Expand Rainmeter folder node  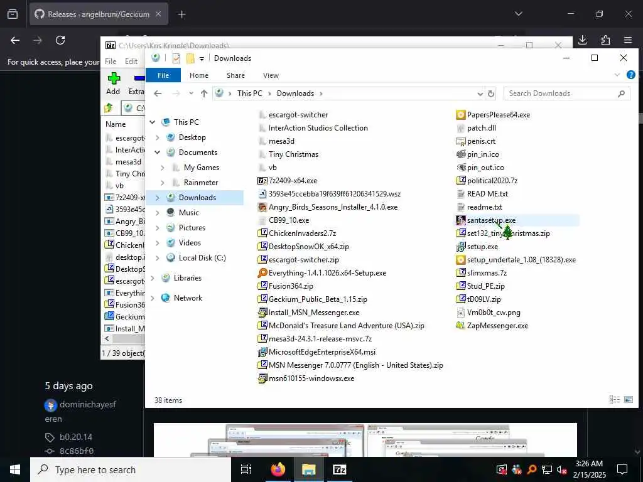click(163, 183)
